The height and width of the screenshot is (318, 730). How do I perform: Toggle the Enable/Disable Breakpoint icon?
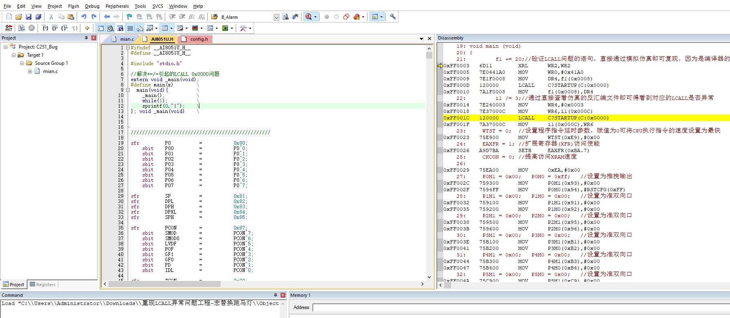(336, 17)
